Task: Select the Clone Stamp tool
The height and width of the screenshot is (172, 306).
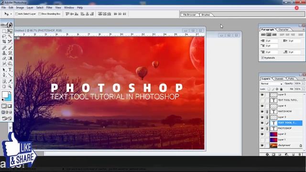Action: click(x=4, y=53)
